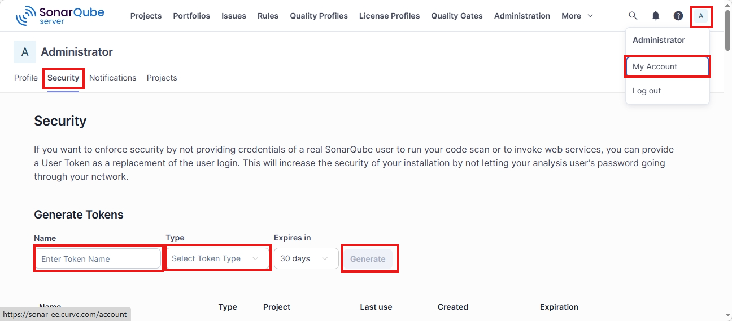The width and height of the screenshot is (732, 321).
Task: Open the Profile tab
Action: tap(26, 78)
